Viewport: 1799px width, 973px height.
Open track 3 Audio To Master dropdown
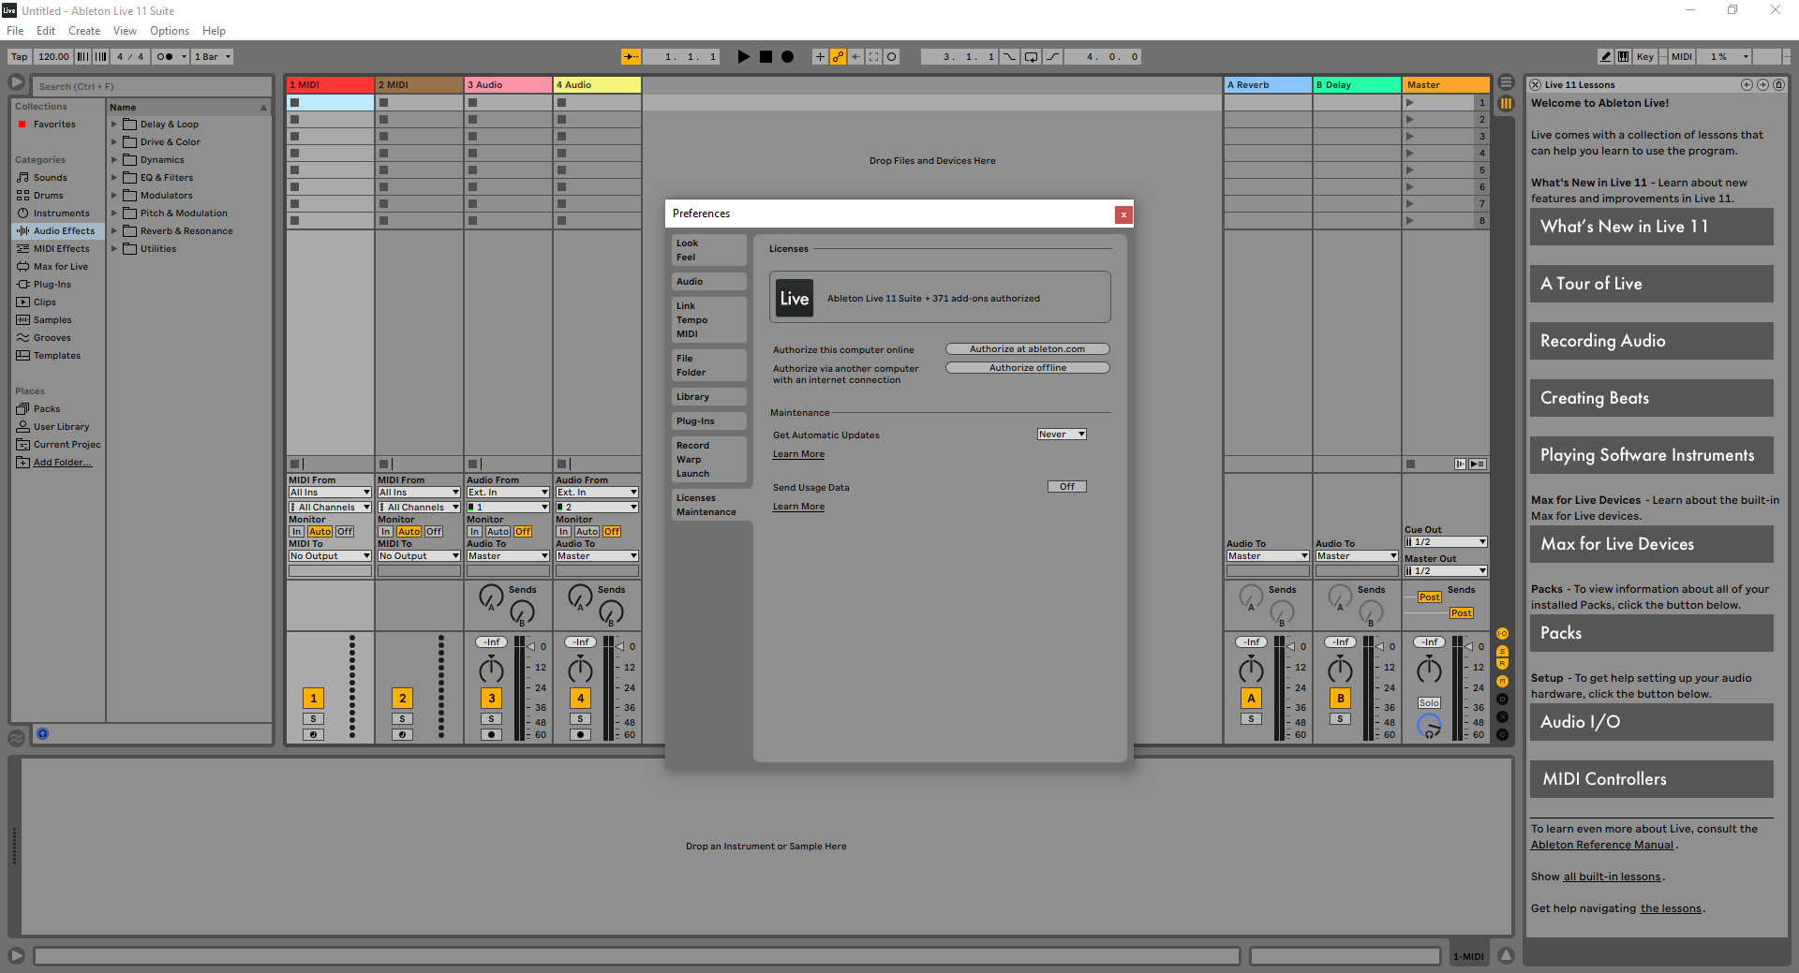508,556
